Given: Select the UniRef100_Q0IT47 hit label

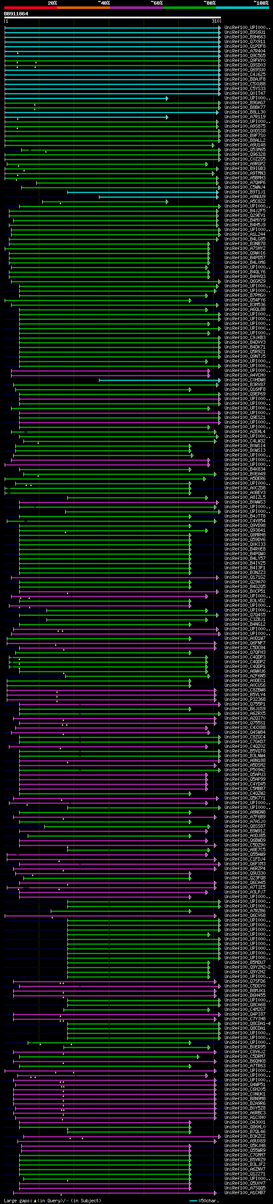Looking at the screenshot, I should 245,93.
